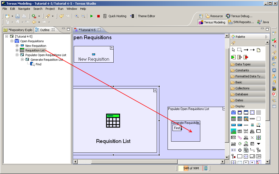
Task: Expand the New Requisition tree node
Action: (17, 46)
